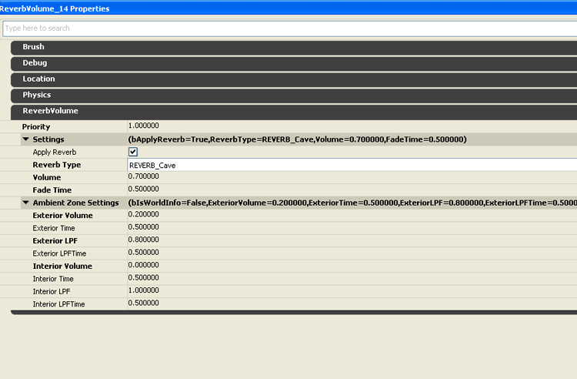Select the Fade Time value 0.500000
577x379 pixels.
pos(144,189)
